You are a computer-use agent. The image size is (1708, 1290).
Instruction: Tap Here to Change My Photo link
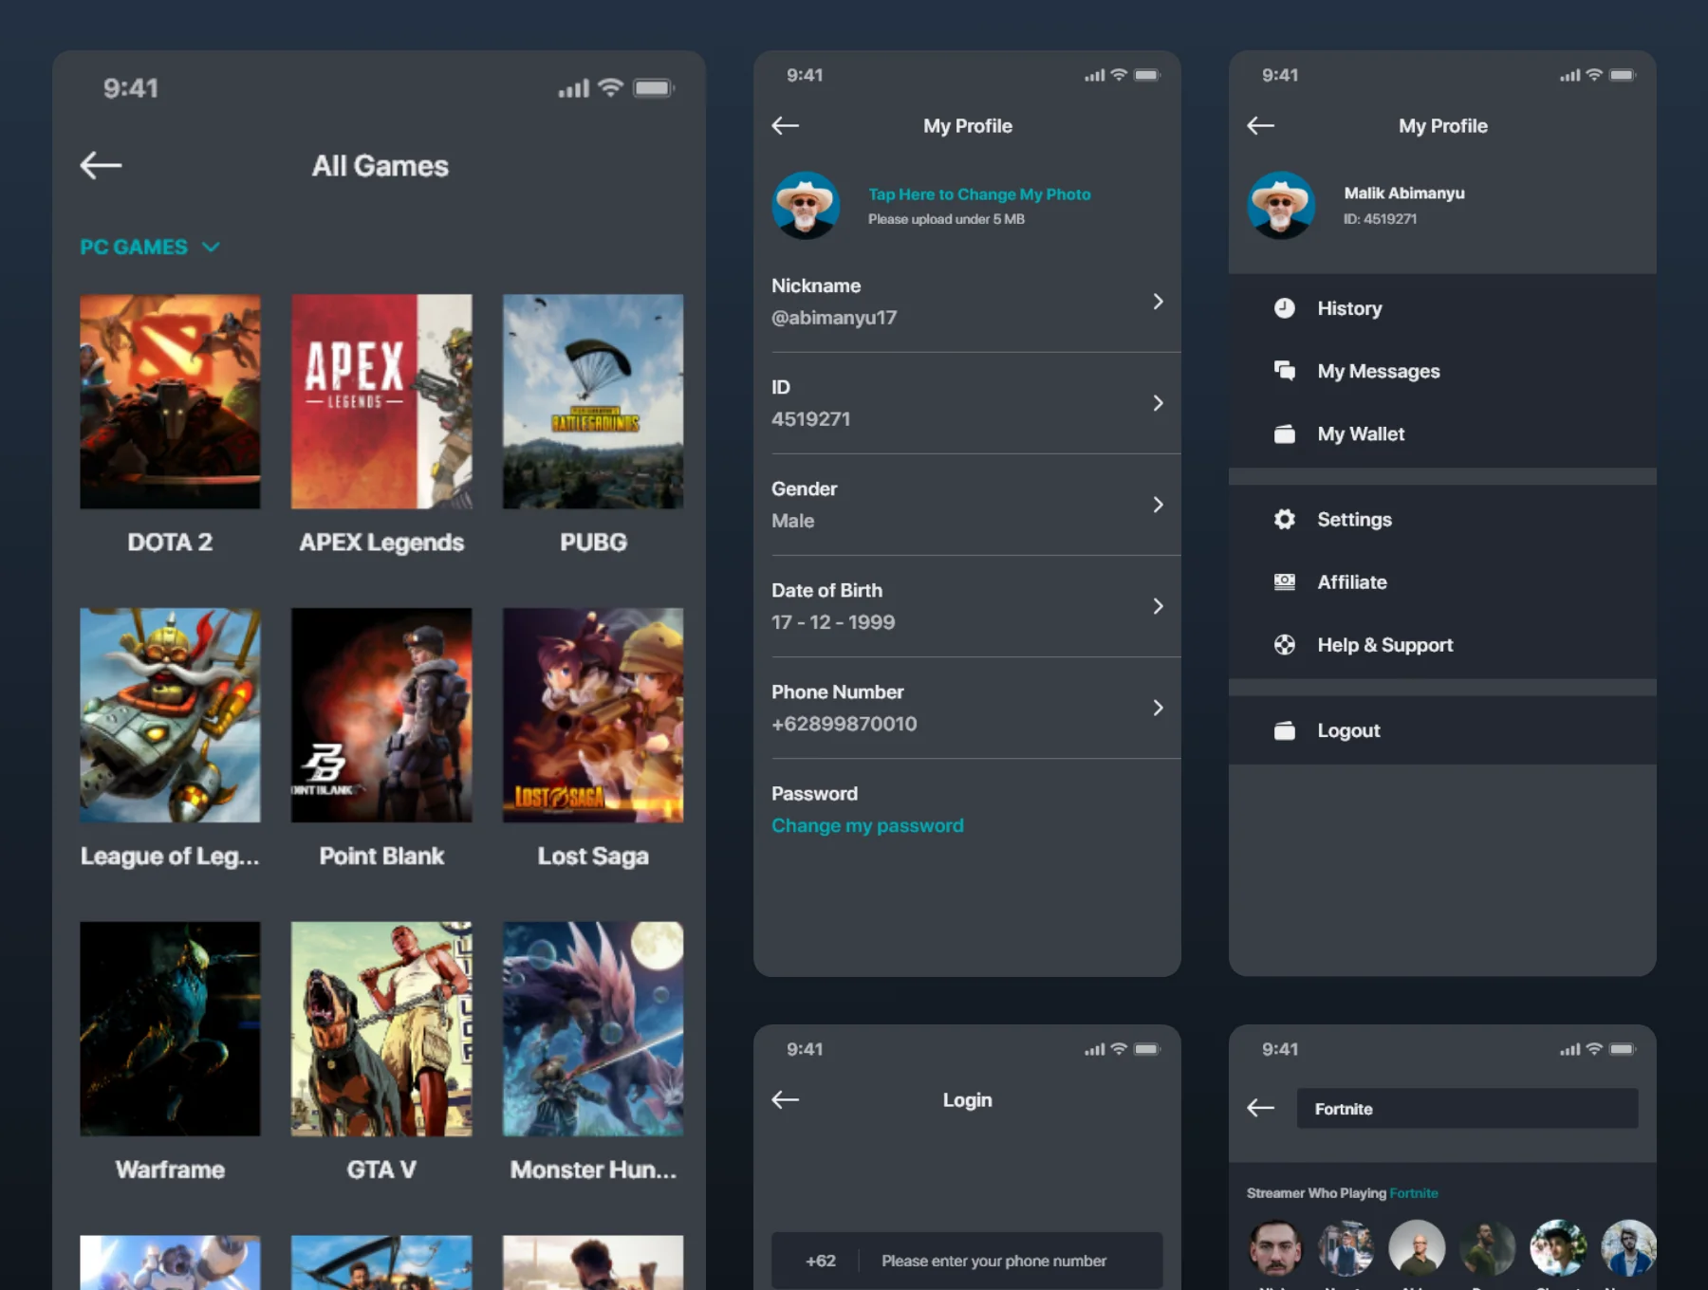point(979,194)
